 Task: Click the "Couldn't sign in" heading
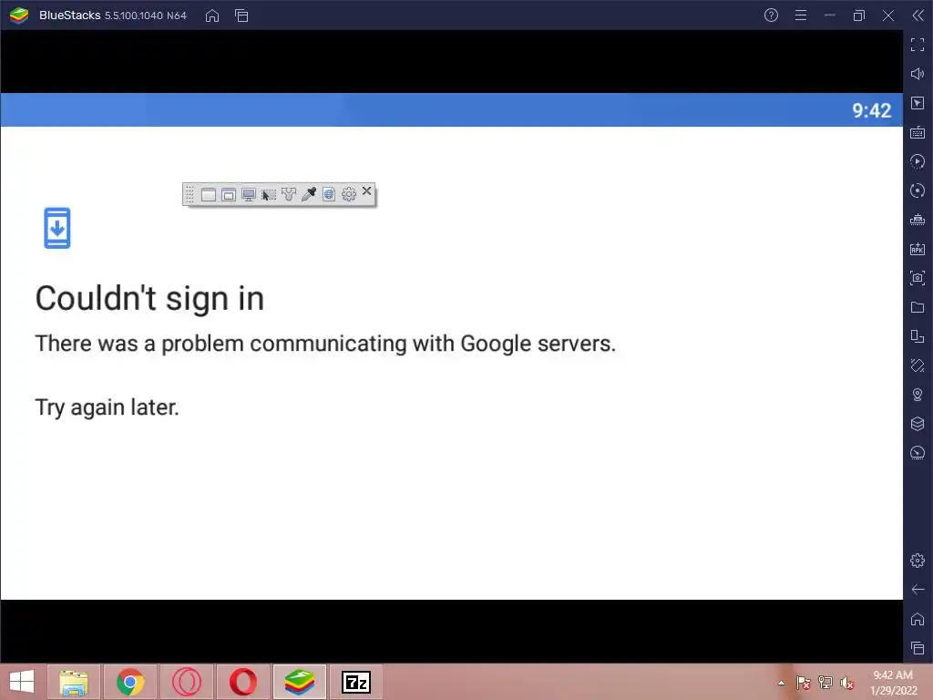(149, 298)
